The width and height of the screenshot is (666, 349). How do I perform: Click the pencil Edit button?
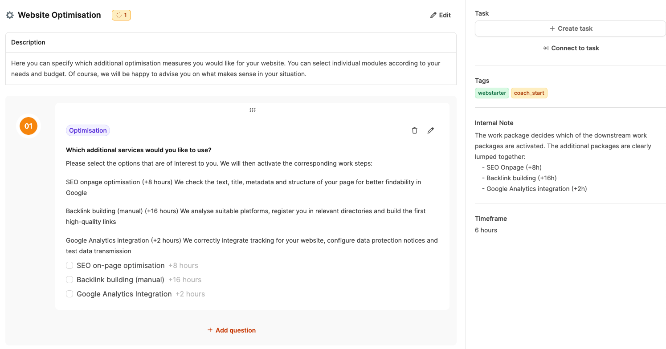[440, 15]
